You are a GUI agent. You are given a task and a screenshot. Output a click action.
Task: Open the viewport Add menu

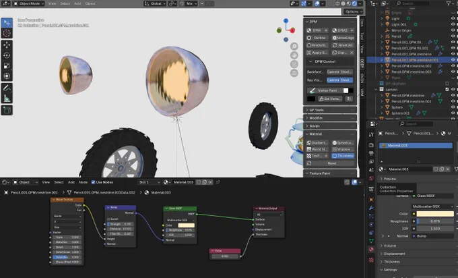tap(77, 3)
